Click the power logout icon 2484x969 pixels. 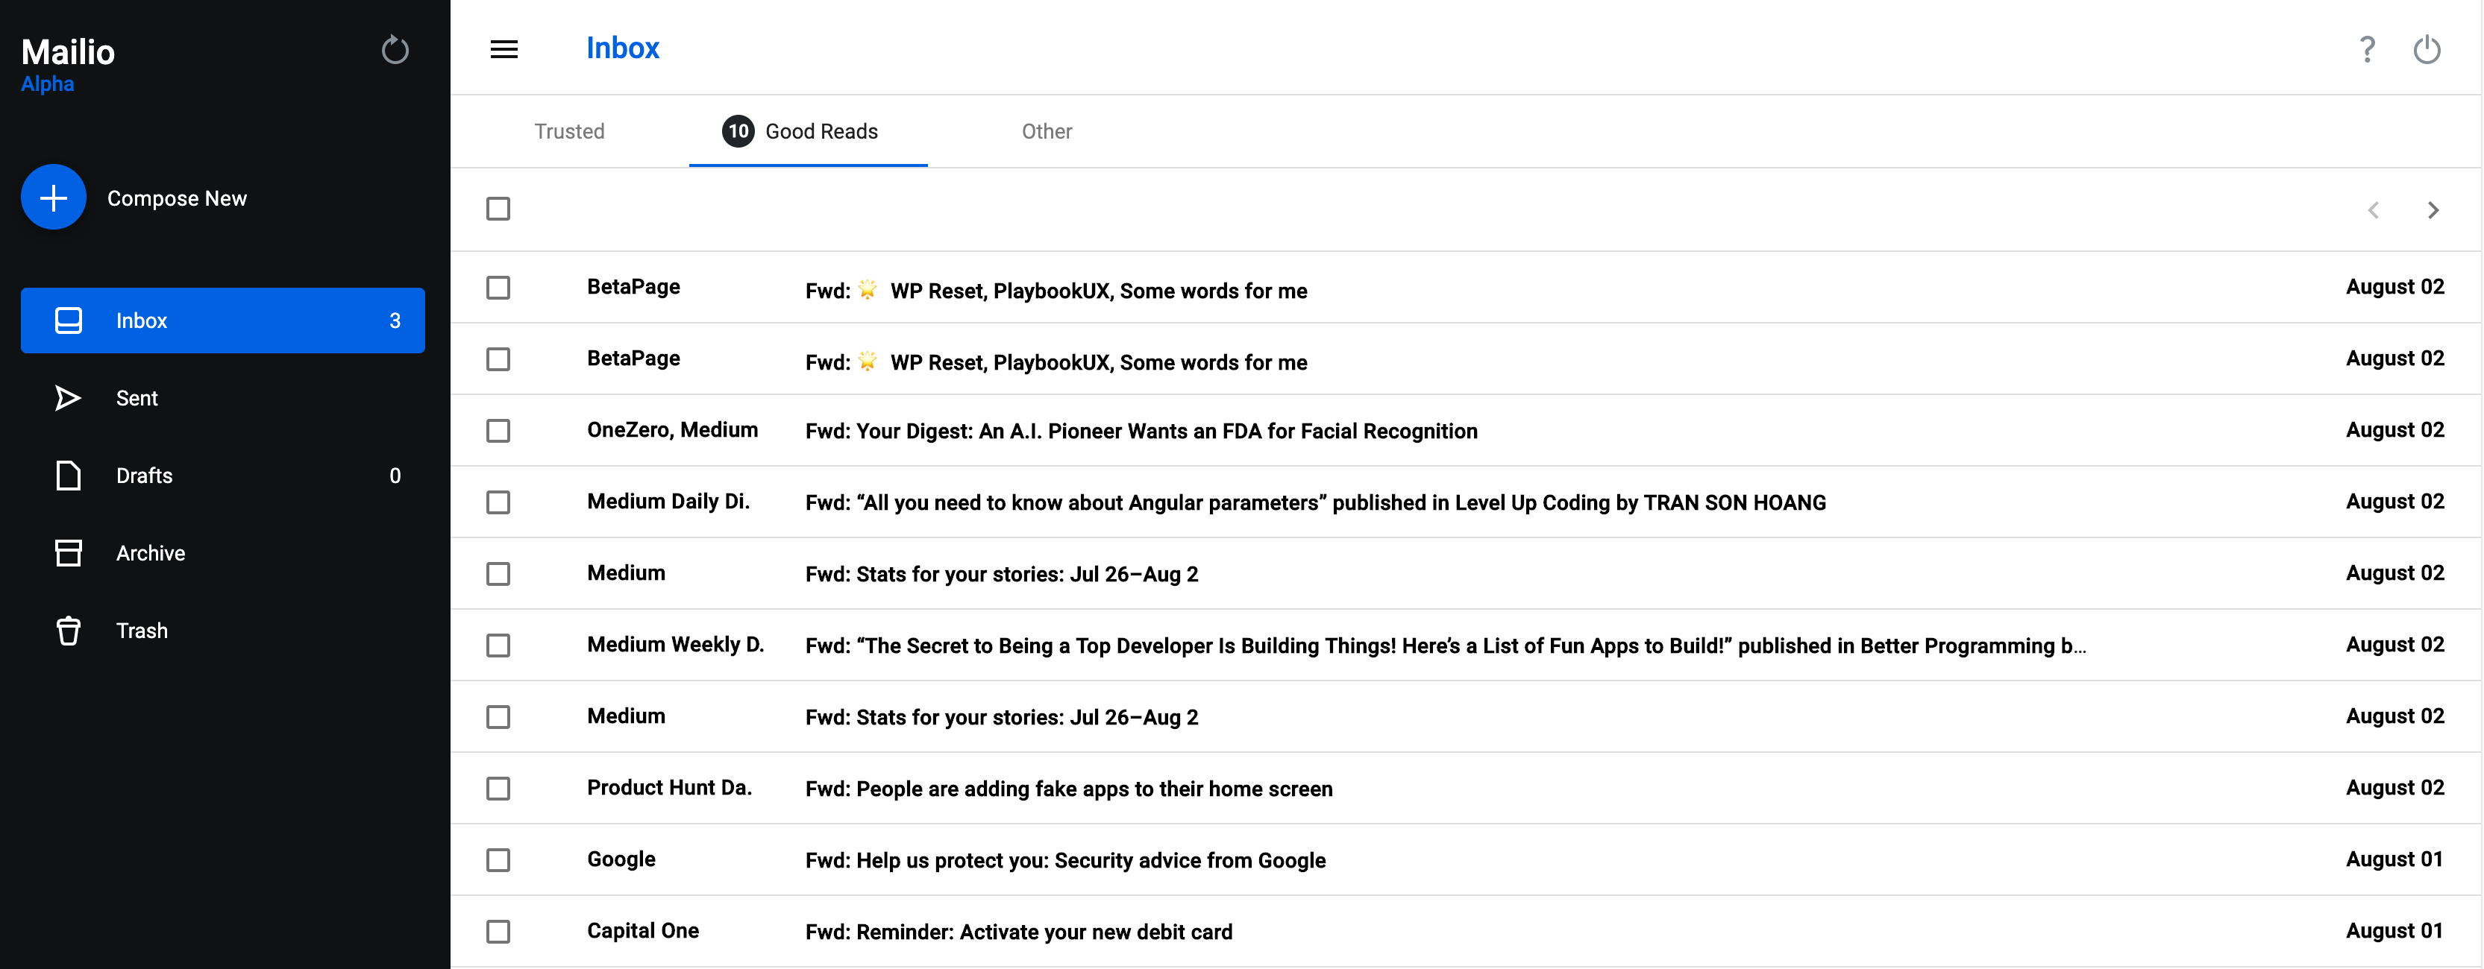[x=2426, y=49]
